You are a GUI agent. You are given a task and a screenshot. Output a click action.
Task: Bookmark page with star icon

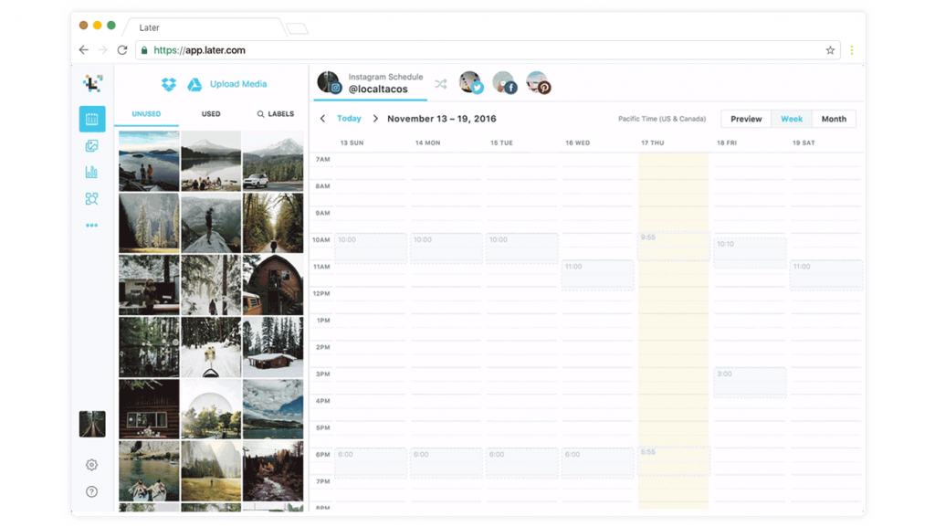[830, 50]
